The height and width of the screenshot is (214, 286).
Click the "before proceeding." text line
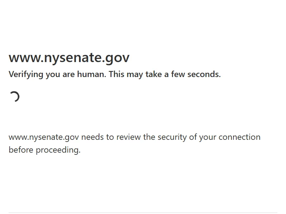coord(45,150)
